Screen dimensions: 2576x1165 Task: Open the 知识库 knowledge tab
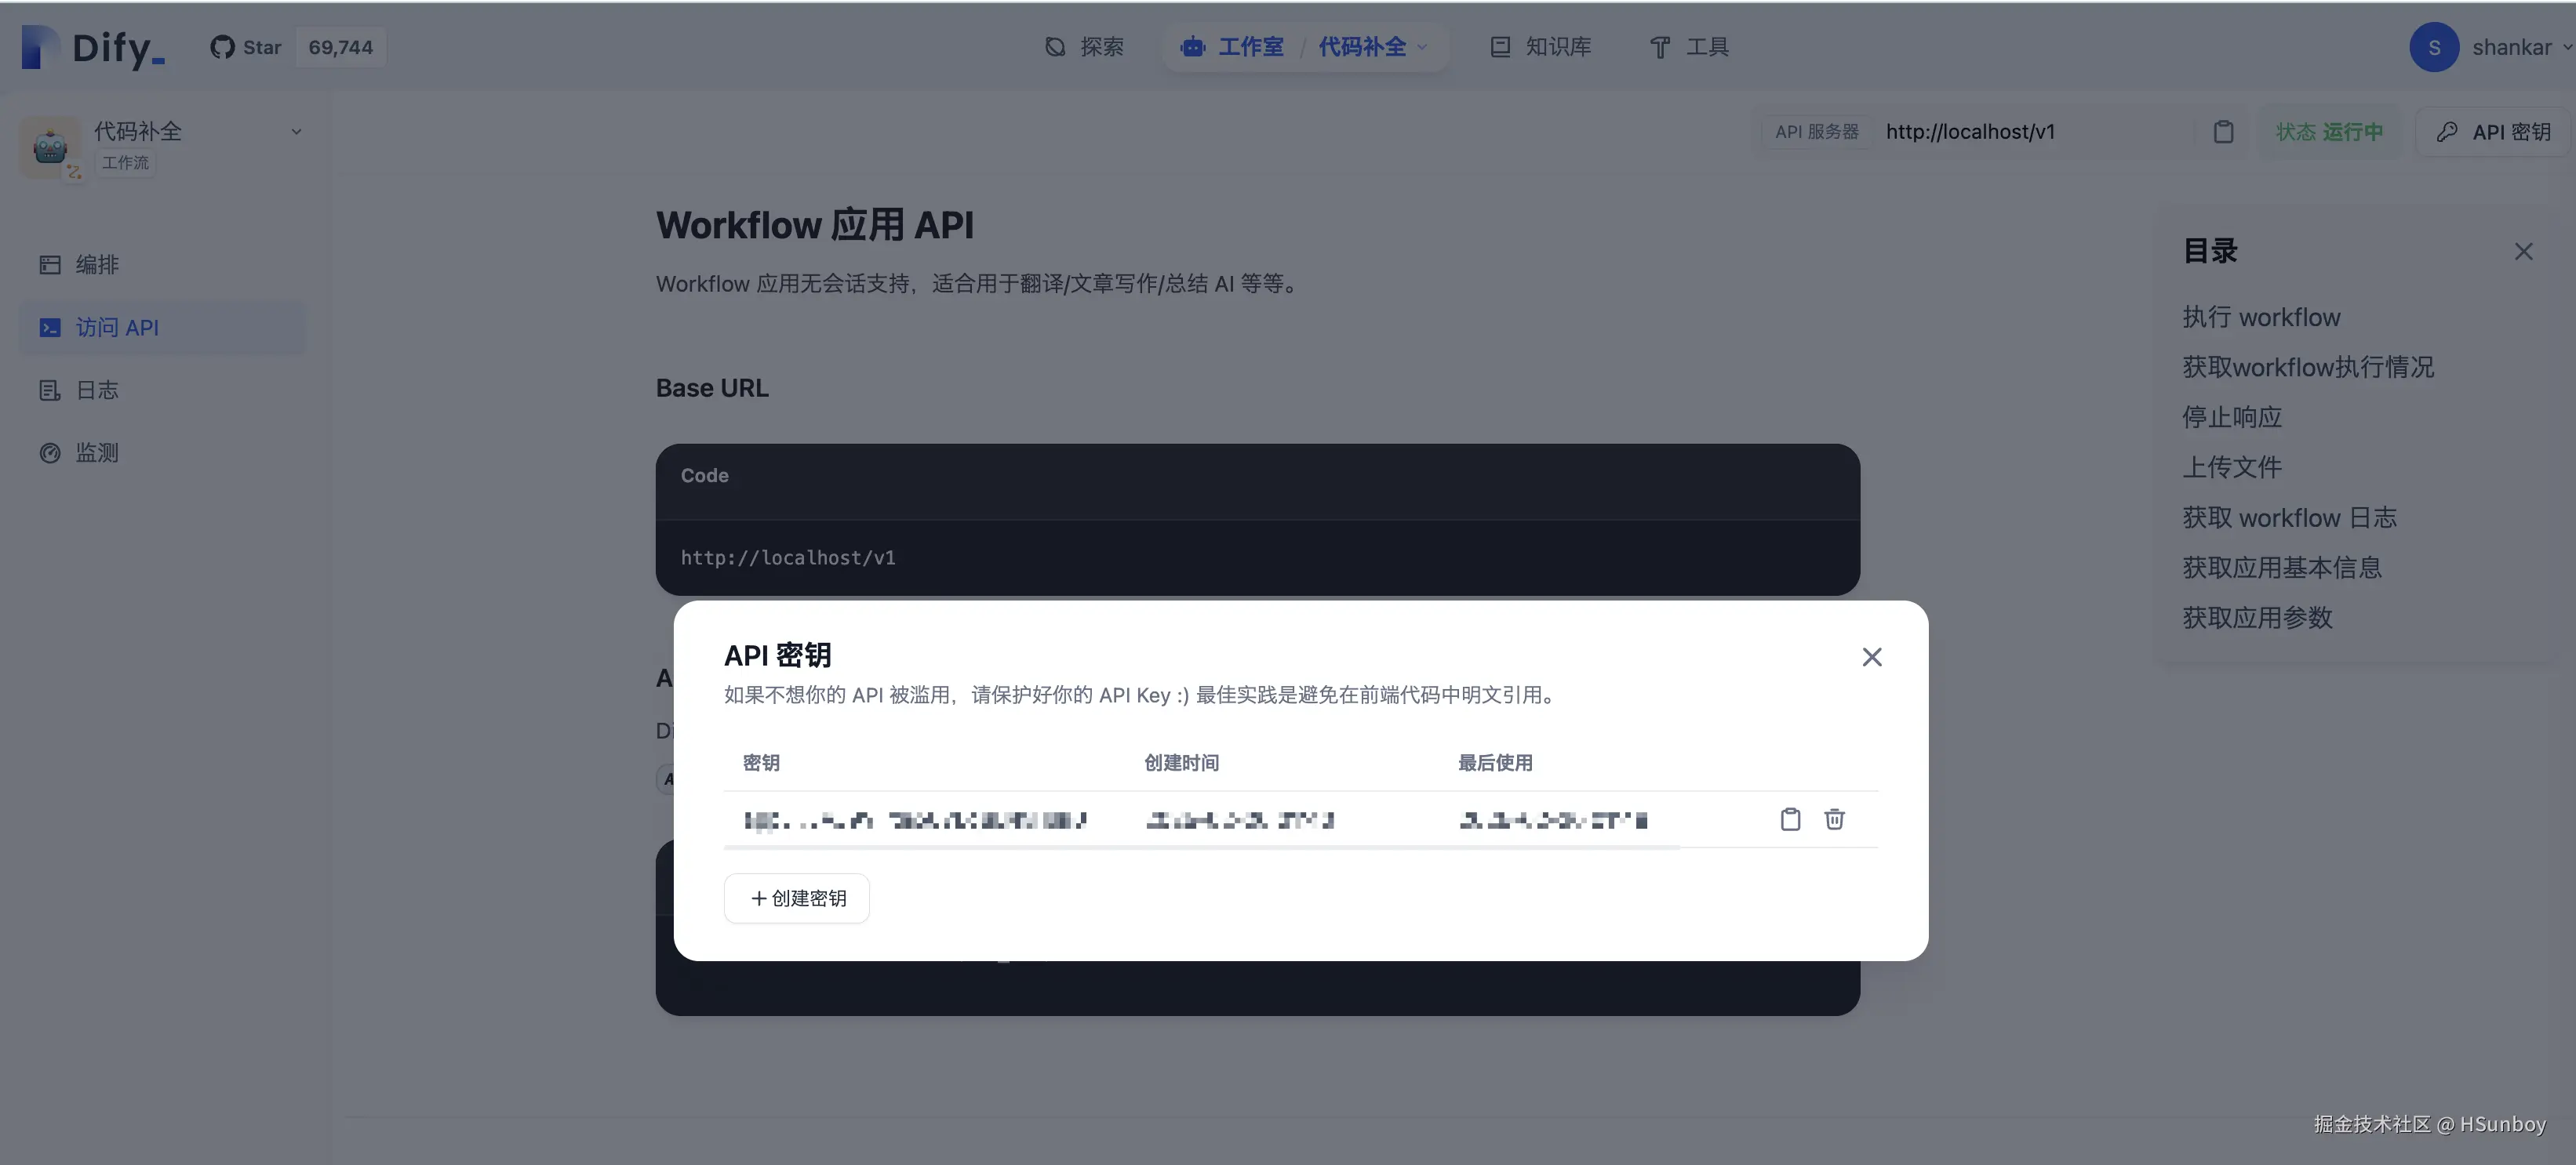1540,47
